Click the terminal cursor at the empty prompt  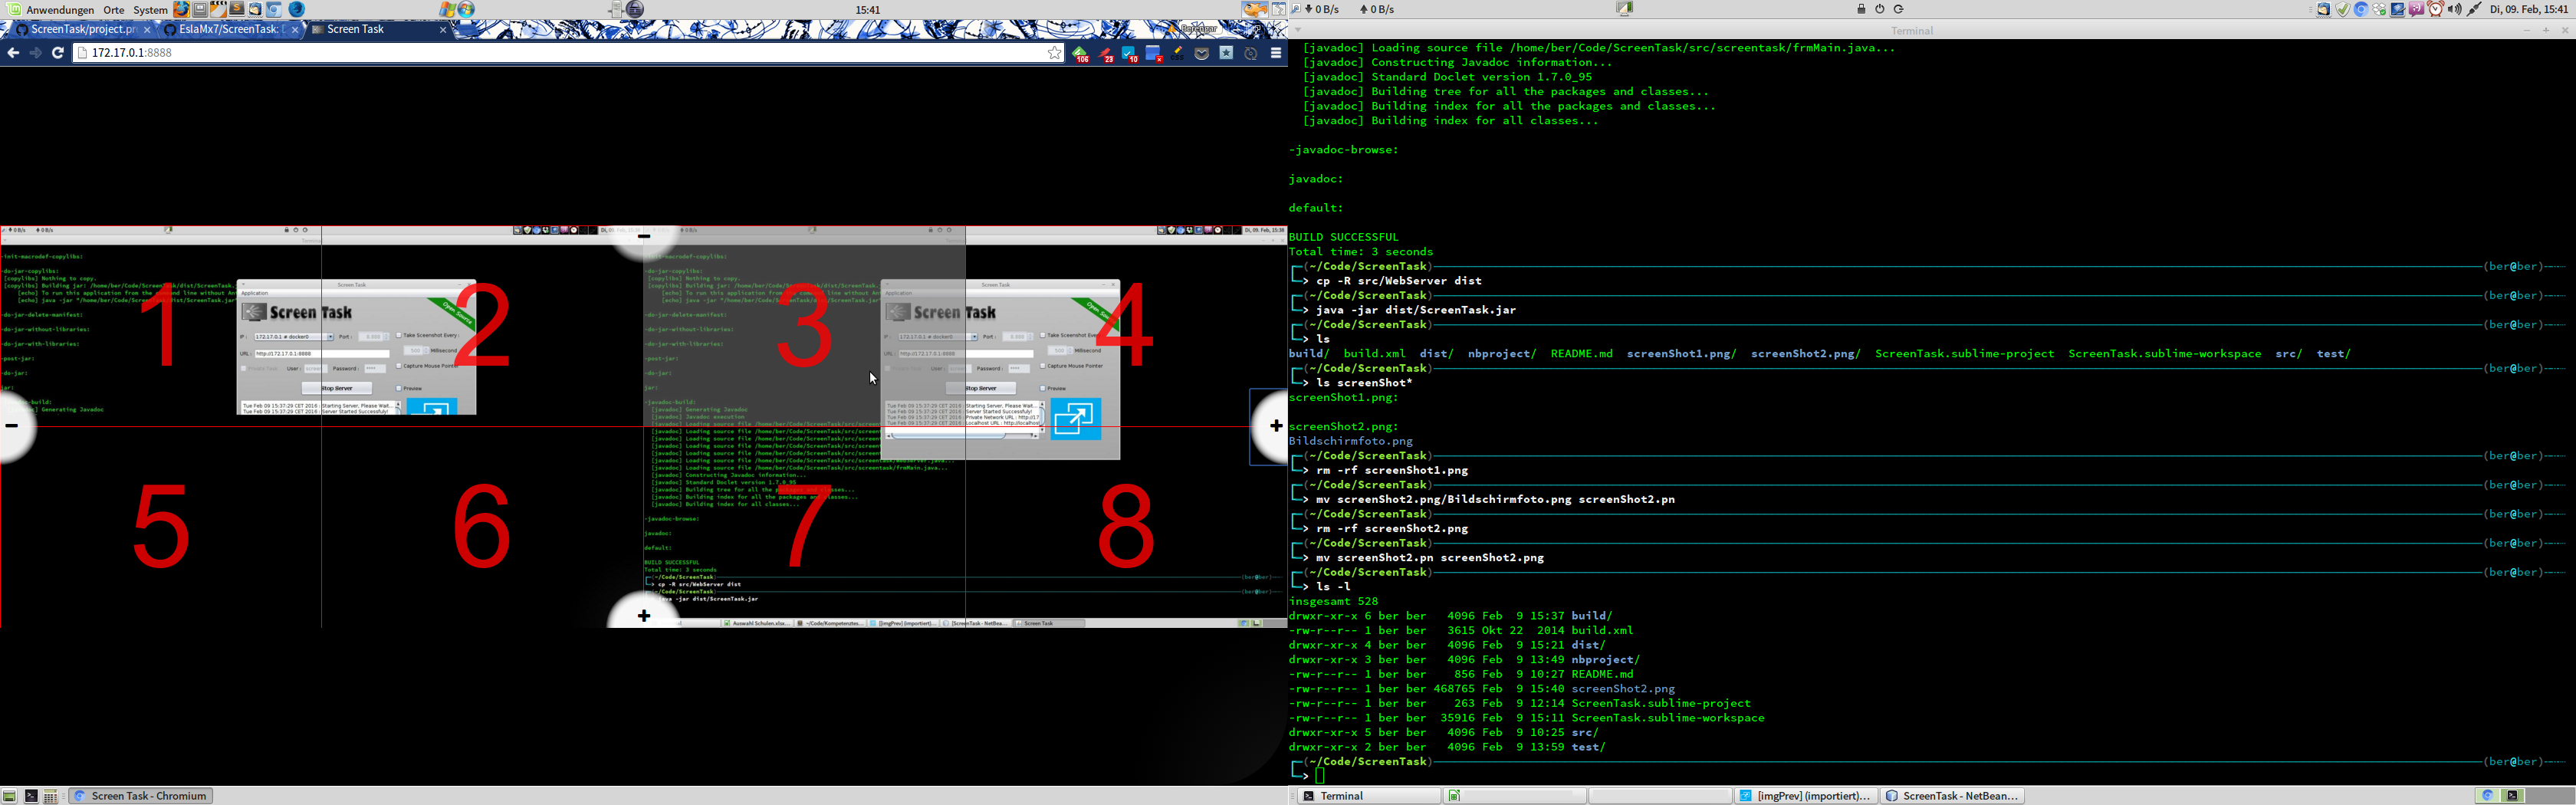pos(1320,776)
